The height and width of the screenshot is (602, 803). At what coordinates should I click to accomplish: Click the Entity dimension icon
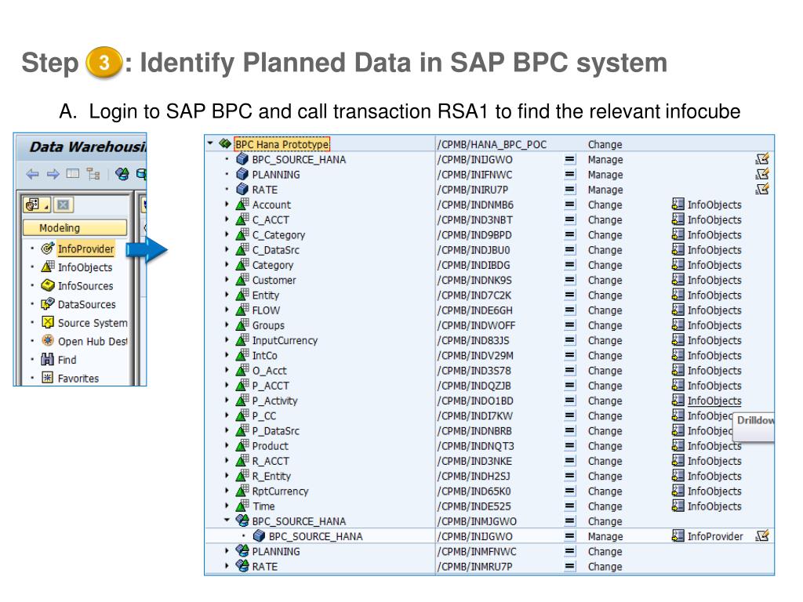tap(242, 295)
